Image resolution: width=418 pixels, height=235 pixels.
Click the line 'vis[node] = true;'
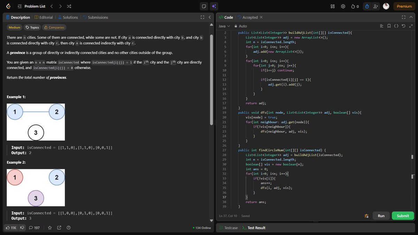click(x=261, y=117)
